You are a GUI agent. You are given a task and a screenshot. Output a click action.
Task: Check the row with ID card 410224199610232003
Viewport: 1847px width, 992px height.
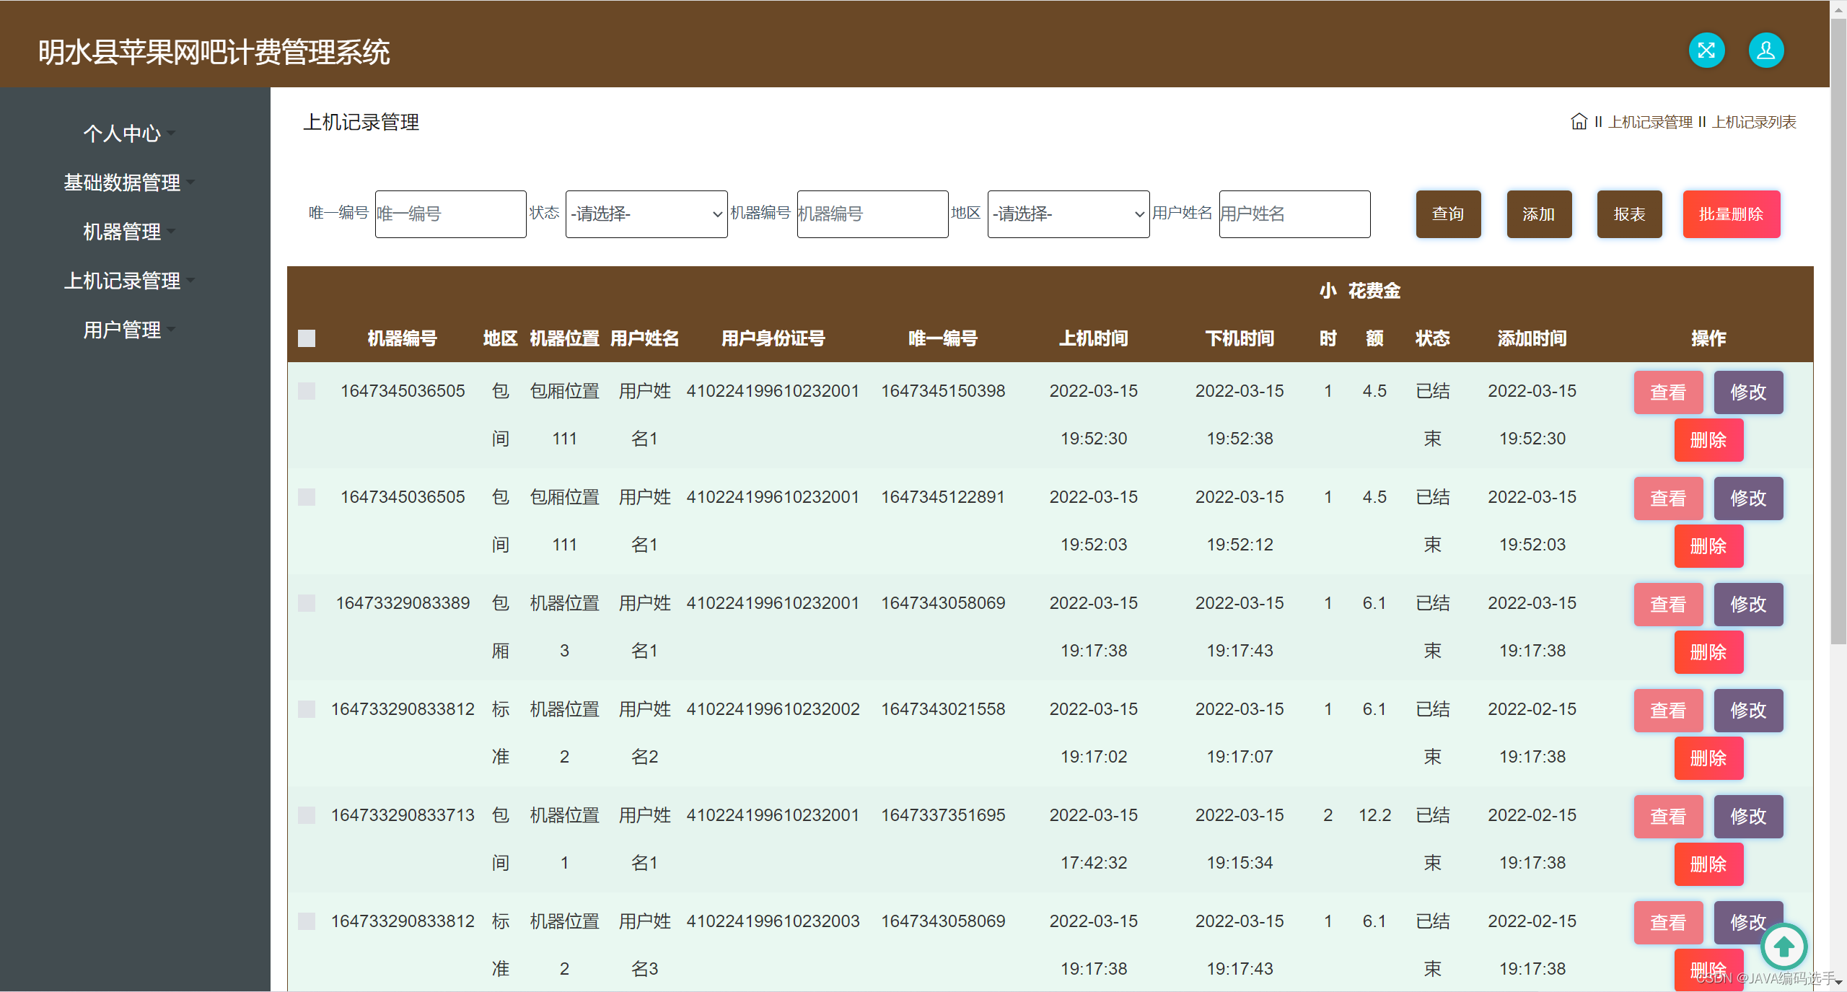tap(307, 921)
